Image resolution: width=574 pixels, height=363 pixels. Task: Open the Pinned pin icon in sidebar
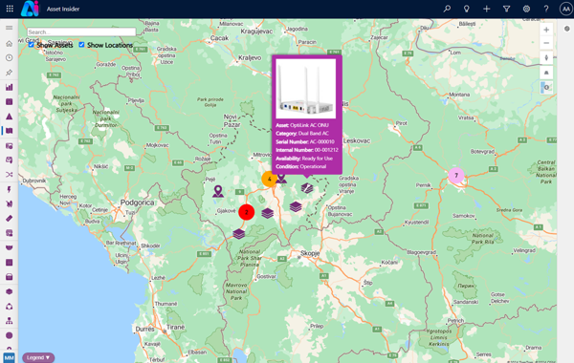[x=10, y=73]
